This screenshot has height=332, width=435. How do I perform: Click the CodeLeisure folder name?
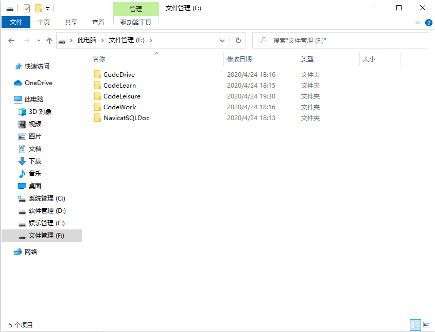pyautogui.click(x=122, y=96)
